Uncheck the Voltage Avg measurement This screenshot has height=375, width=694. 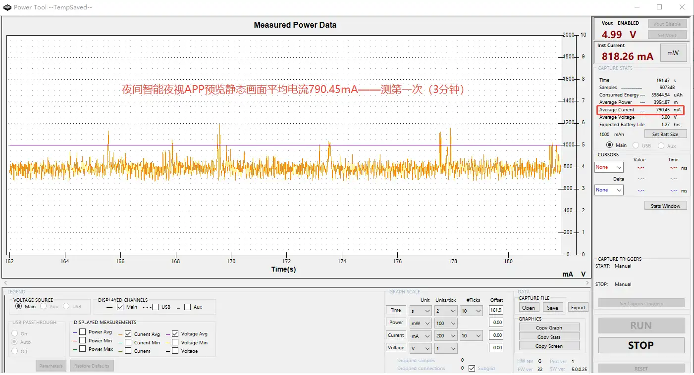pyautogui.click(x=175, y=333)
